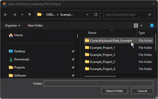Go back to previous folder

[6, 15]
